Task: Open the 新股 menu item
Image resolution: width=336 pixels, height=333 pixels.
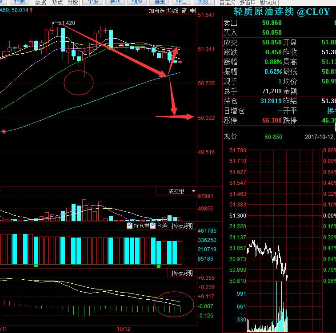Action: coord(72,2)
